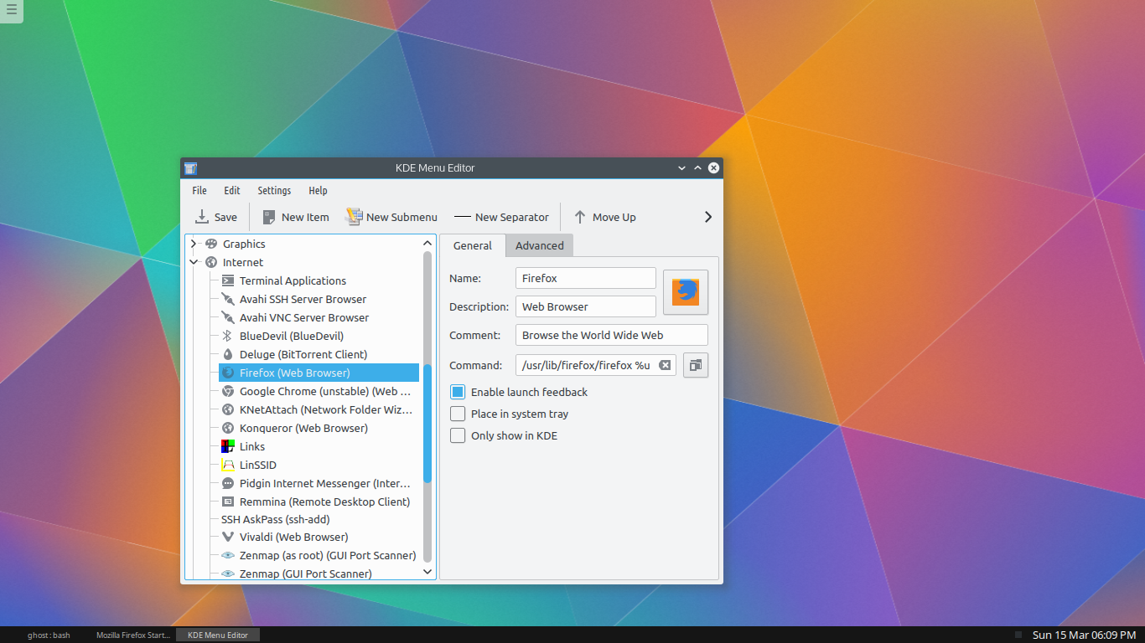Browse for a command executable
The width and height of the screenshot is (1145, 643).
click(x=696, y=365)
